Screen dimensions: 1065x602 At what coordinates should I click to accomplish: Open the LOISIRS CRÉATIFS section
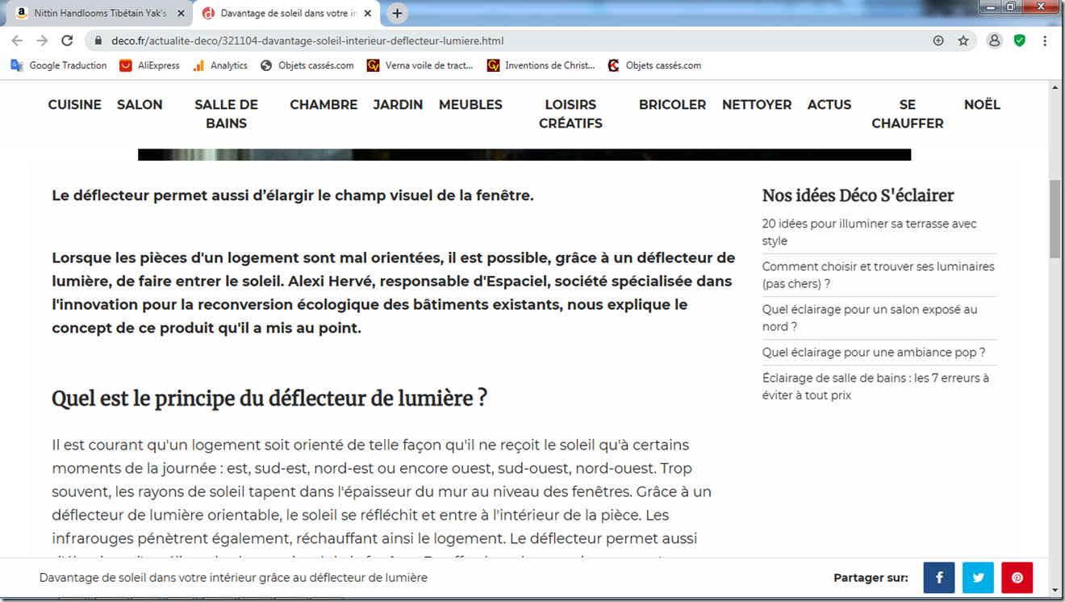tap(570, 114)
